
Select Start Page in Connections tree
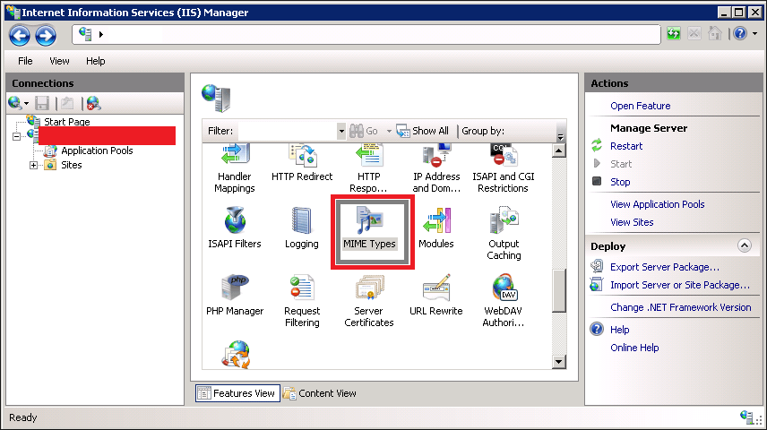point(67,122)
